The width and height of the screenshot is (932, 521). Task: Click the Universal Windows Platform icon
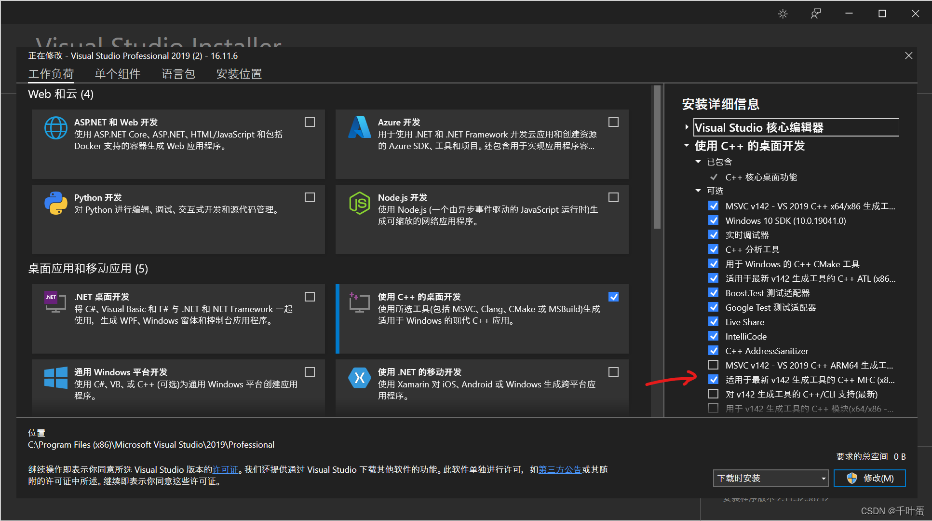[56, 378]
